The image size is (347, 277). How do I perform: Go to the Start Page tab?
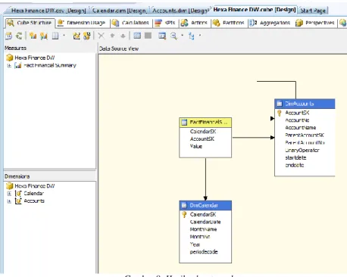coord(313,11)
